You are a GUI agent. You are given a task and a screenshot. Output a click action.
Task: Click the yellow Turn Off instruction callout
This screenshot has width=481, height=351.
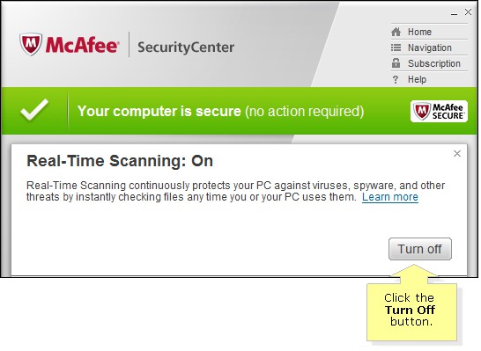tap(411, 310)
